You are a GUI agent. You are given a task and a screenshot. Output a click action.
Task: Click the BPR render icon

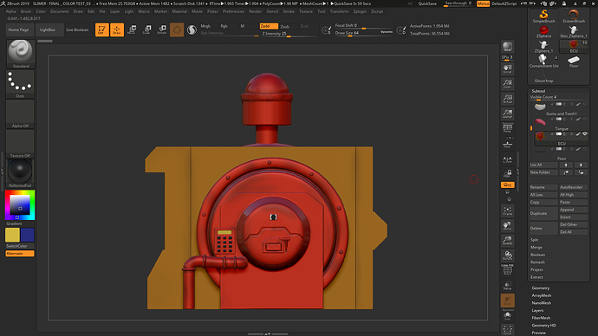507,47
